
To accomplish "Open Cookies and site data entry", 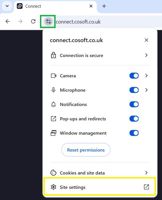I will point(100,173).
